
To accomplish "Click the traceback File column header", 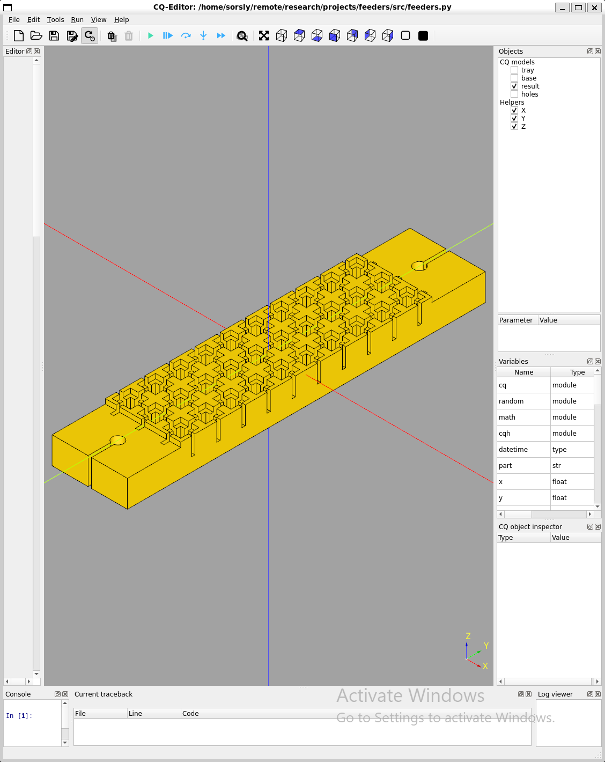I will [101, 714].
